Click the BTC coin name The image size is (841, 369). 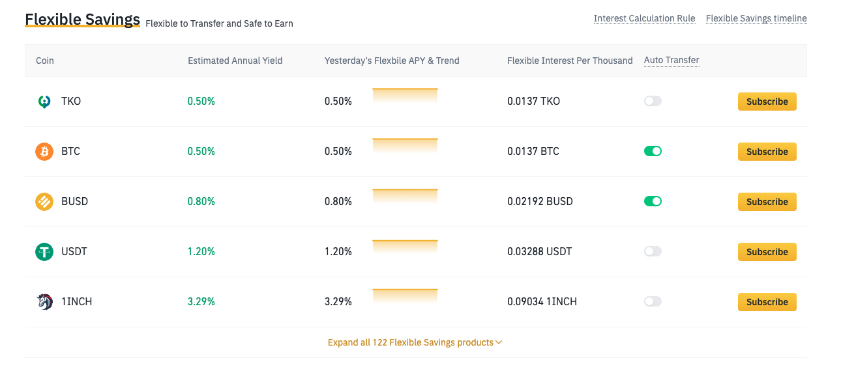pos(70,152)
